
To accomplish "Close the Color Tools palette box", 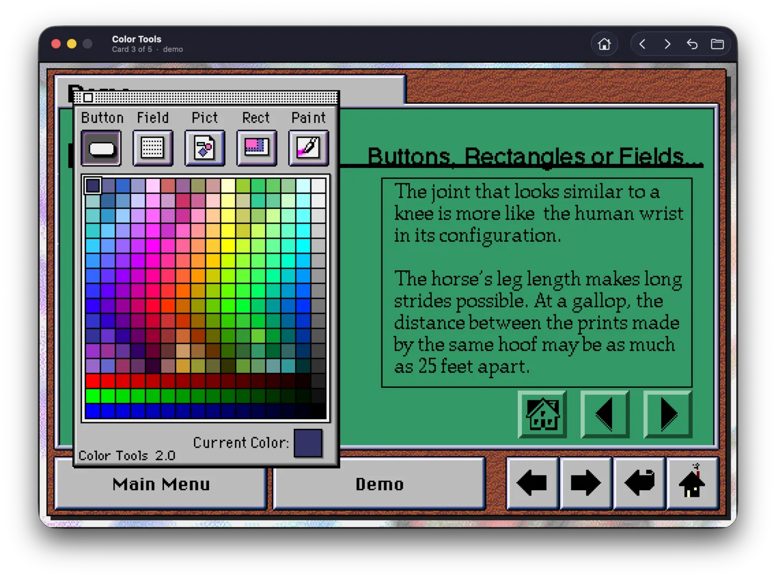I will (x=88, y=97).
